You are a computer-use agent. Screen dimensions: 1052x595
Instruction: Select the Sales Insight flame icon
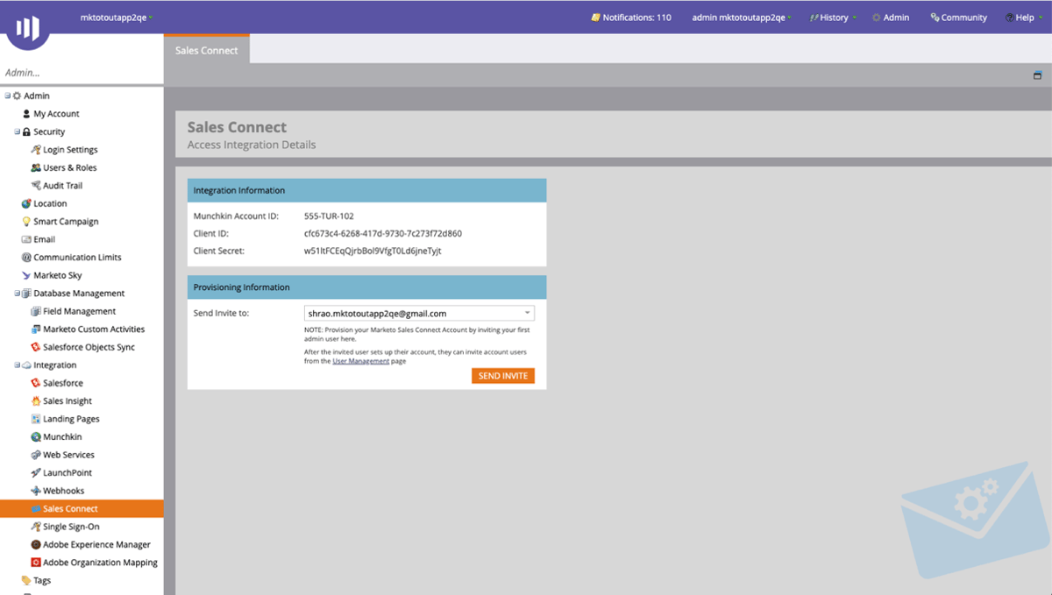click(35, 400)
